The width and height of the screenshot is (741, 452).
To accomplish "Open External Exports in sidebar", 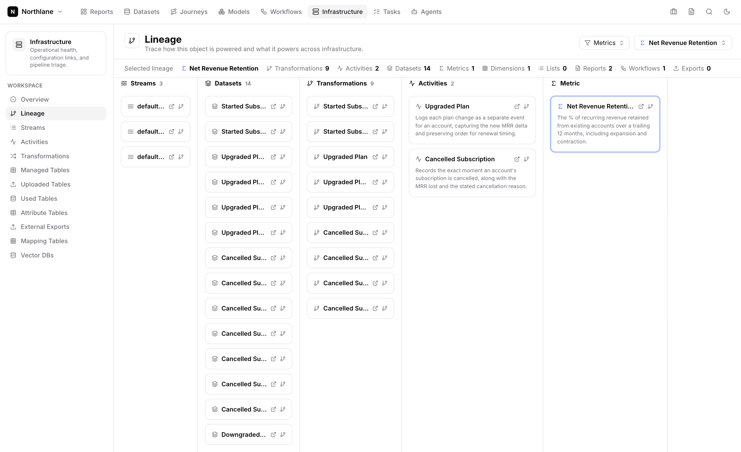I will click(56, 227).
